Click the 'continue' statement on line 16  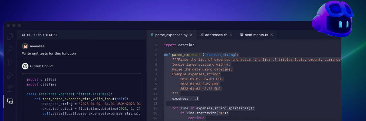click(x=196, y=118)
